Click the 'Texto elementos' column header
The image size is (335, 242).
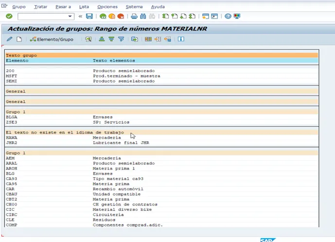coord(114,60)
